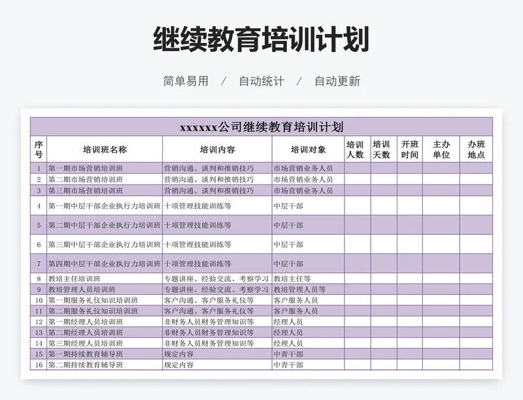Viewport: 523px width, 400px height.
Task: Select the 培训内容 column header
Action: 217,149
